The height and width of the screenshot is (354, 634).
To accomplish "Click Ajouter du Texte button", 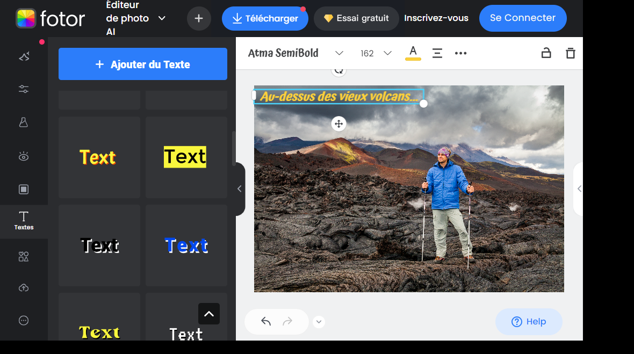I will 143,64.
